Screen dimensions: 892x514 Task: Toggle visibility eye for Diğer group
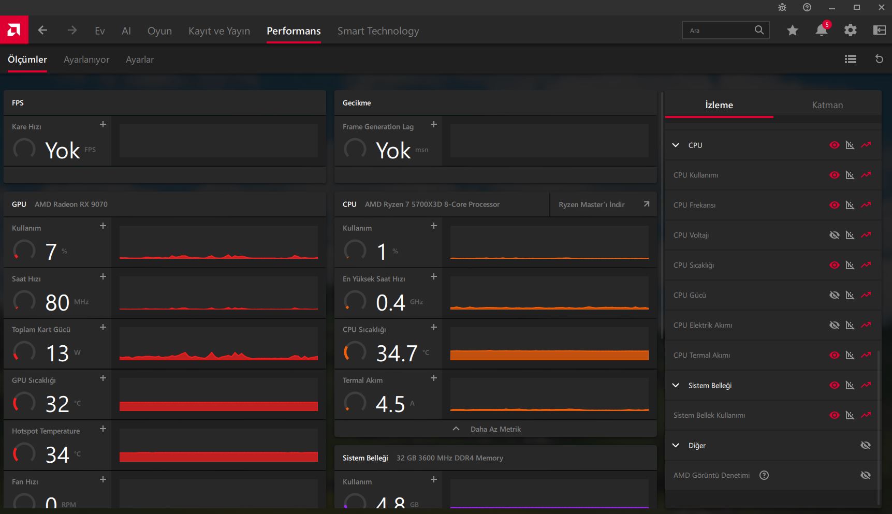[x=866, y=445]
